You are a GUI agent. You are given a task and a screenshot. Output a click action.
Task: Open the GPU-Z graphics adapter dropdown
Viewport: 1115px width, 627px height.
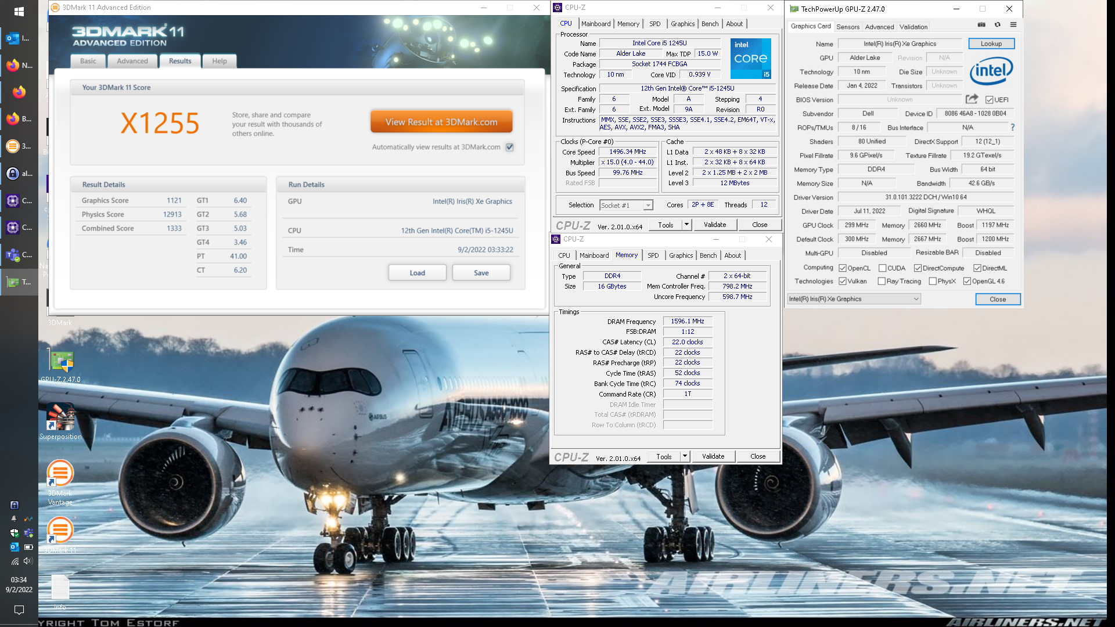[854, 299]
